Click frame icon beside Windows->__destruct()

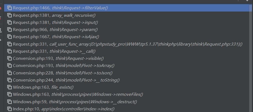(10, 102)
